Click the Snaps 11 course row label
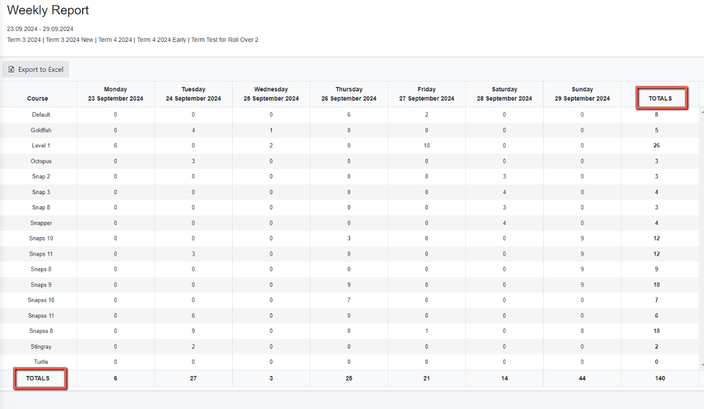Image resolution: width=704 pixels, height=409 pixels. (x=41, y=254)
